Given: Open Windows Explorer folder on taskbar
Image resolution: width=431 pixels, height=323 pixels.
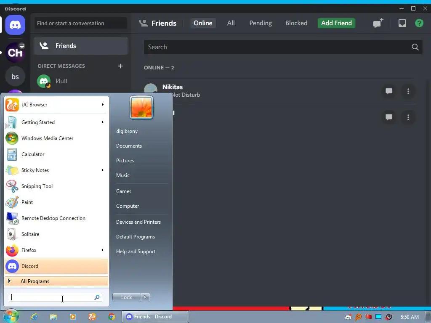Looking at the screenshot, I should [x=53, y=317].
